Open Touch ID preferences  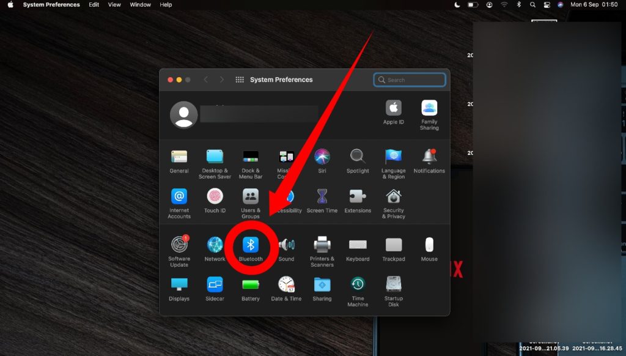[215, 201]
